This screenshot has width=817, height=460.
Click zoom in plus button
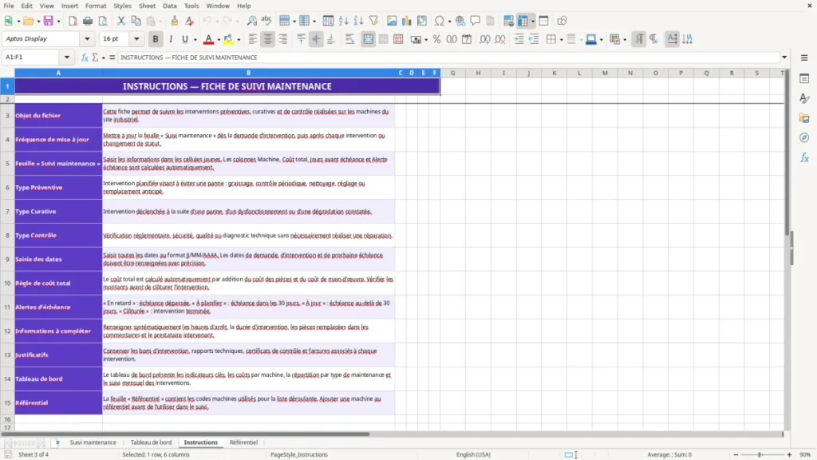click(789, 454)
